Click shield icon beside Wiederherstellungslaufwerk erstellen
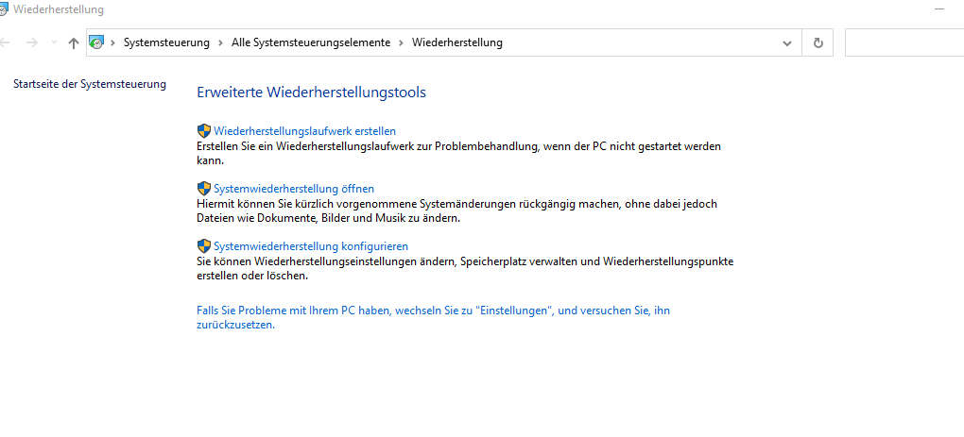The height and width of the screenshot is (437, 964). (x=204, y=131)
